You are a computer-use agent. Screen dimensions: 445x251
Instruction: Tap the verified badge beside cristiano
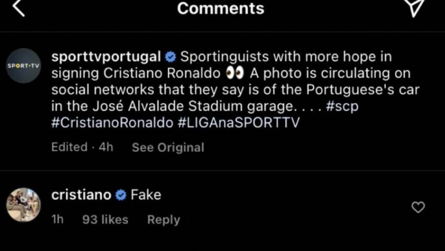121,195
